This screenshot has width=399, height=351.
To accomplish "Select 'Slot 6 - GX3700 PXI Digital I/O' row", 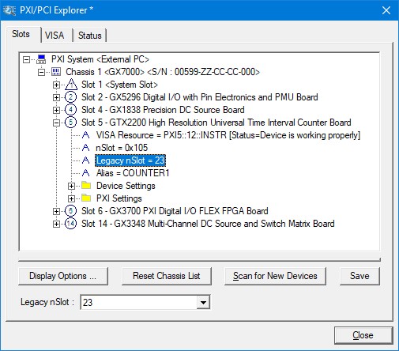I will coord(175,211).
